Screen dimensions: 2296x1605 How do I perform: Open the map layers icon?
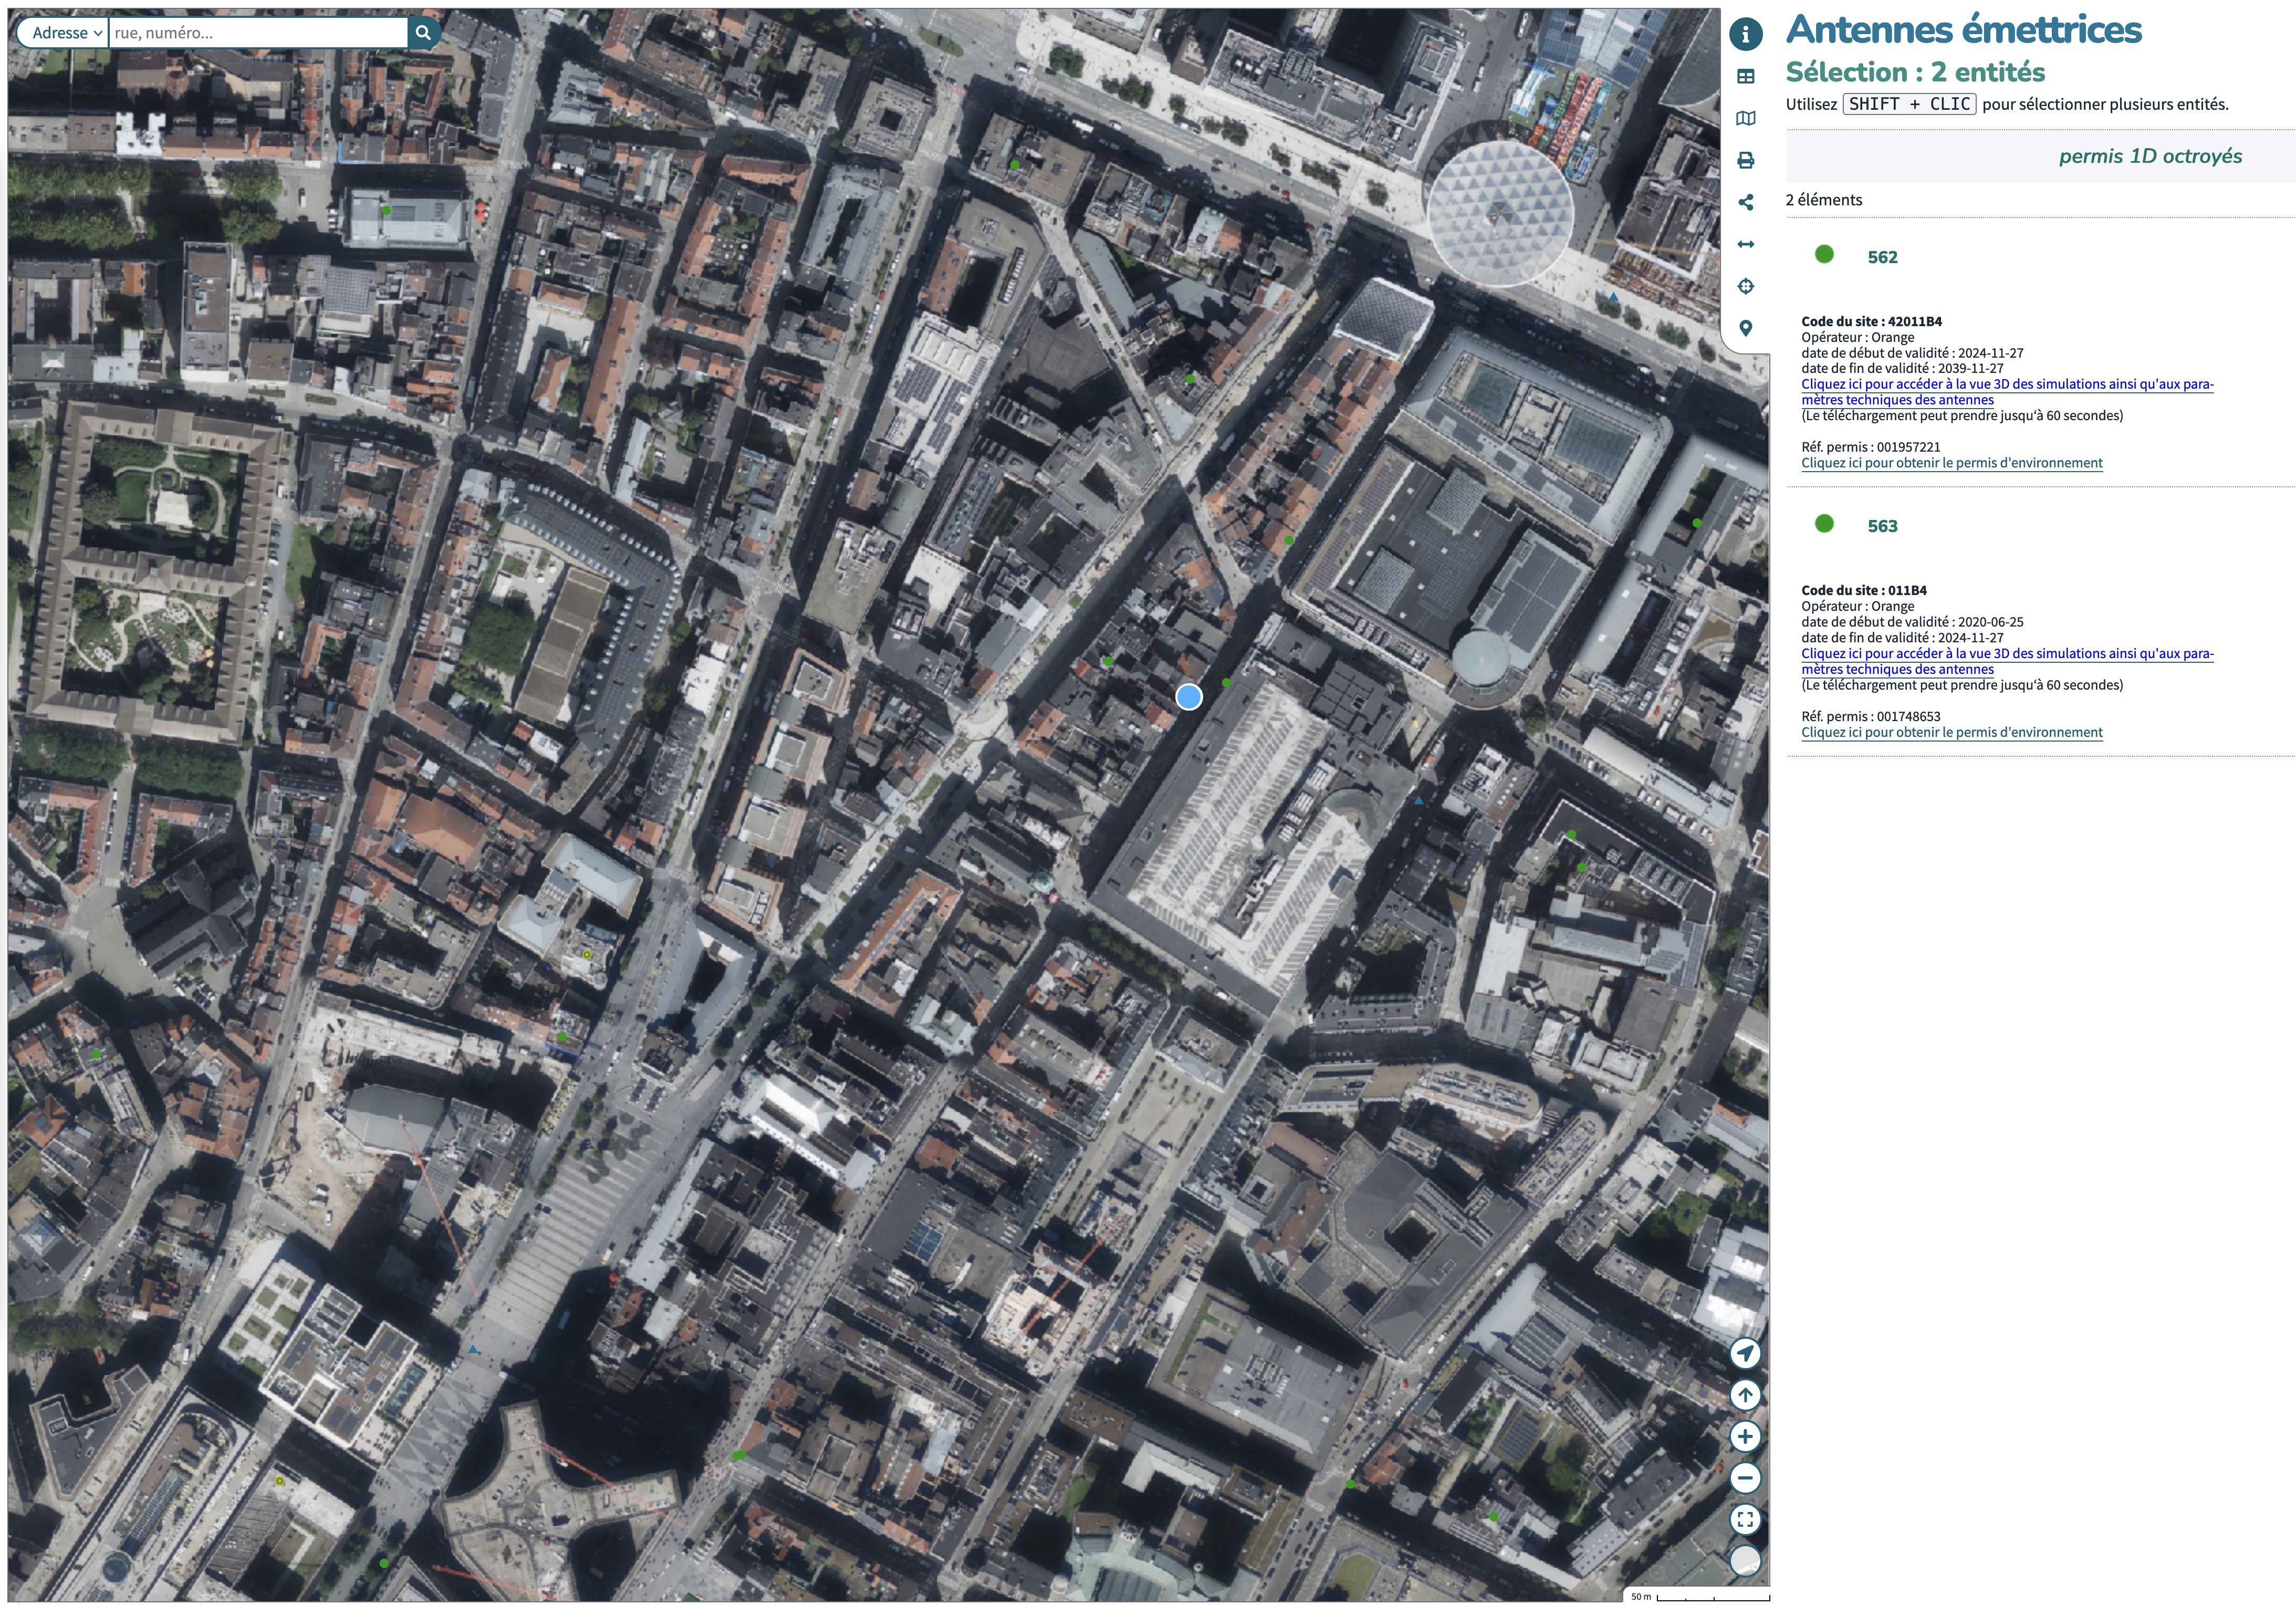tap(1745, 118)
